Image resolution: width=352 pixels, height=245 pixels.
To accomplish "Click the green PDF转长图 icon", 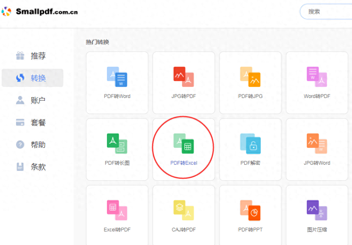I will coord(117,143).
